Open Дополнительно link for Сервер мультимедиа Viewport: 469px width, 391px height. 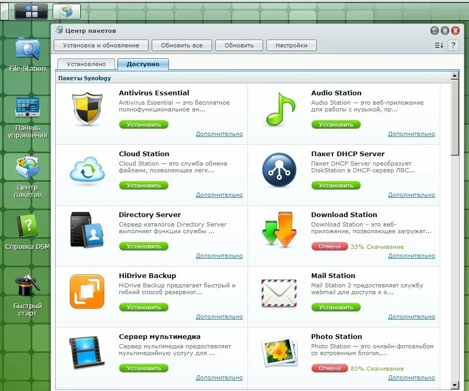pyautogui.click(x=219, y=378)
